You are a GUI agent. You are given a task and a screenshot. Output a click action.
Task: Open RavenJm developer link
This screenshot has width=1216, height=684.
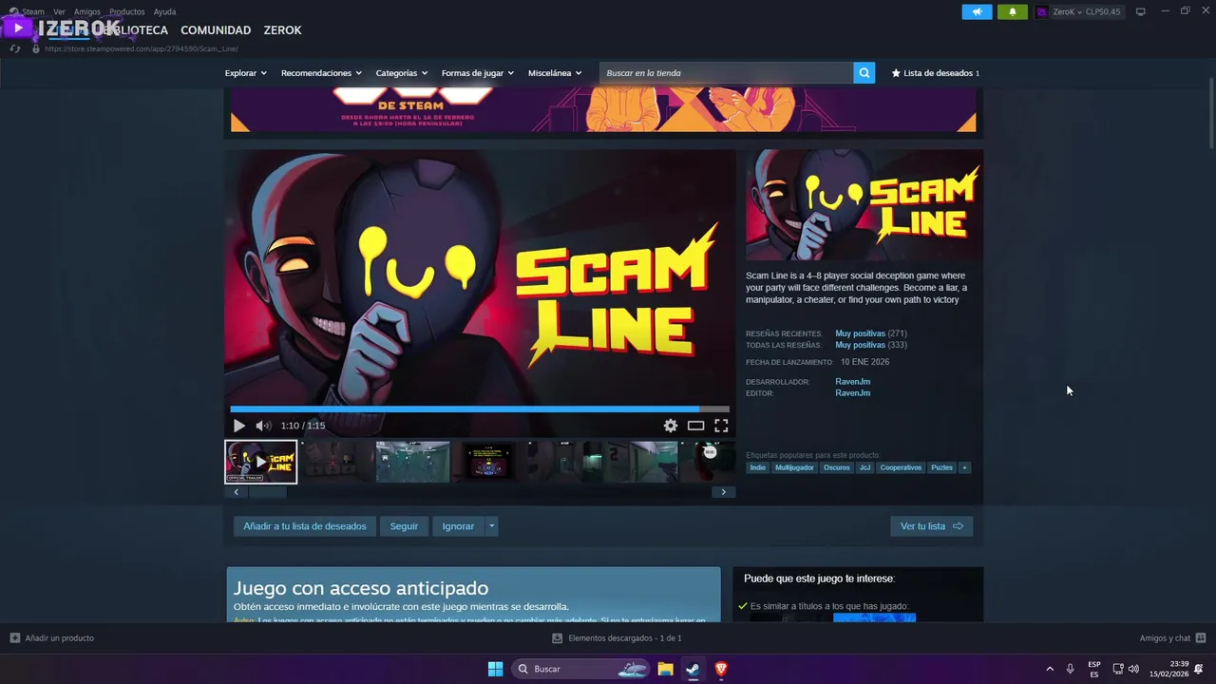coord(852,382)
